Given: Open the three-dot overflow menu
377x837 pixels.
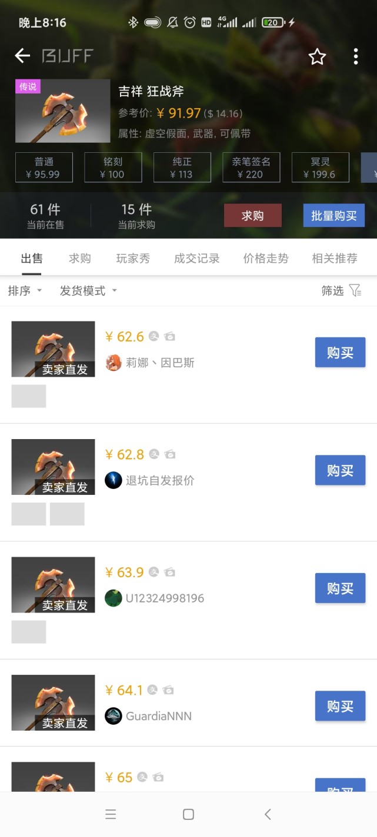Looking at the screenshot, I should click(355, 56).
